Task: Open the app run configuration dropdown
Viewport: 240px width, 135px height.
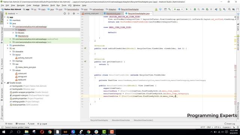Action: [x=178, y=9]
